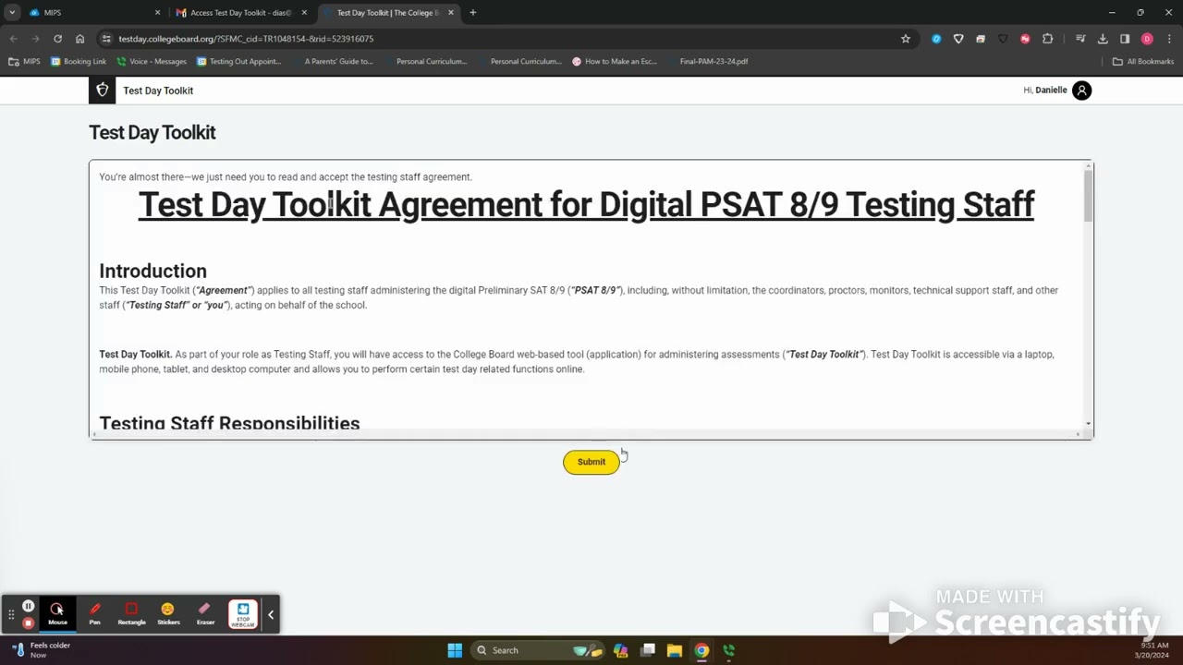The width and height of the screenshot is (1183, 665).
Task: Grab the Screencastify toolbar drag handle
Action: 11,614
